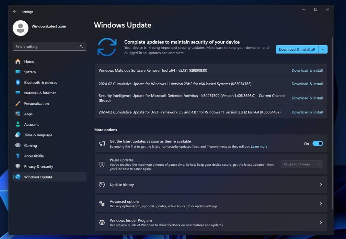Select Windows Update in the sidebar
This screenshot has width=346, height=239.
pos(37,177)
